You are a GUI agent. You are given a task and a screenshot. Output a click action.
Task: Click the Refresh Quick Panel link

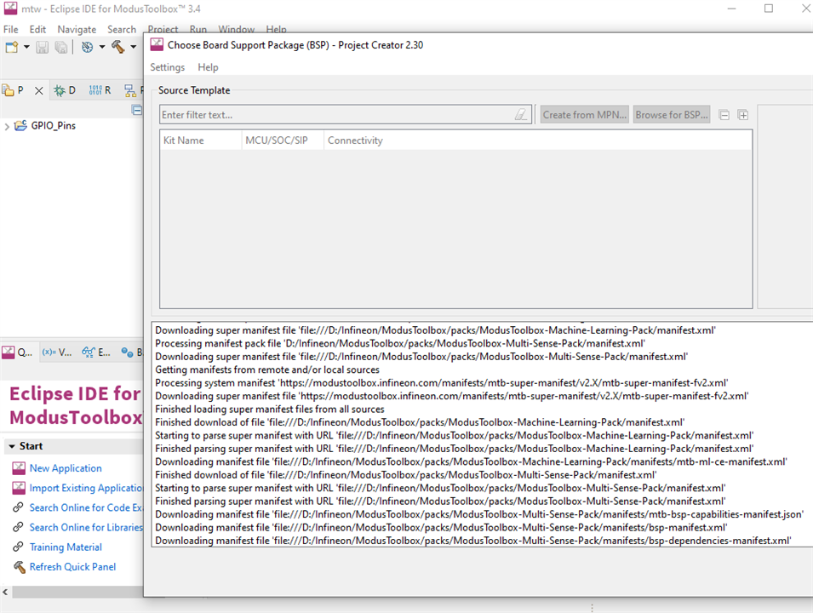coord(72,567)
